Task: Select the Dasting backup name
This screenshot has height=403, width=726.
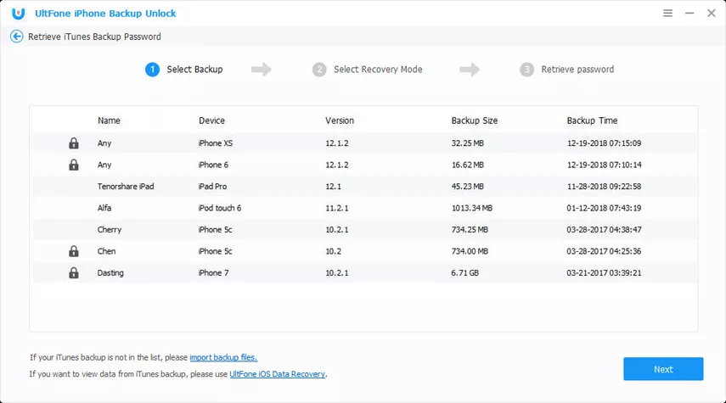Action: [x=110, y=273]
